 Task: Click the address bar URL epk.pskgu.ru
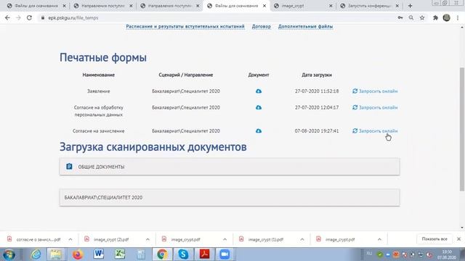[x=73, y=17]
